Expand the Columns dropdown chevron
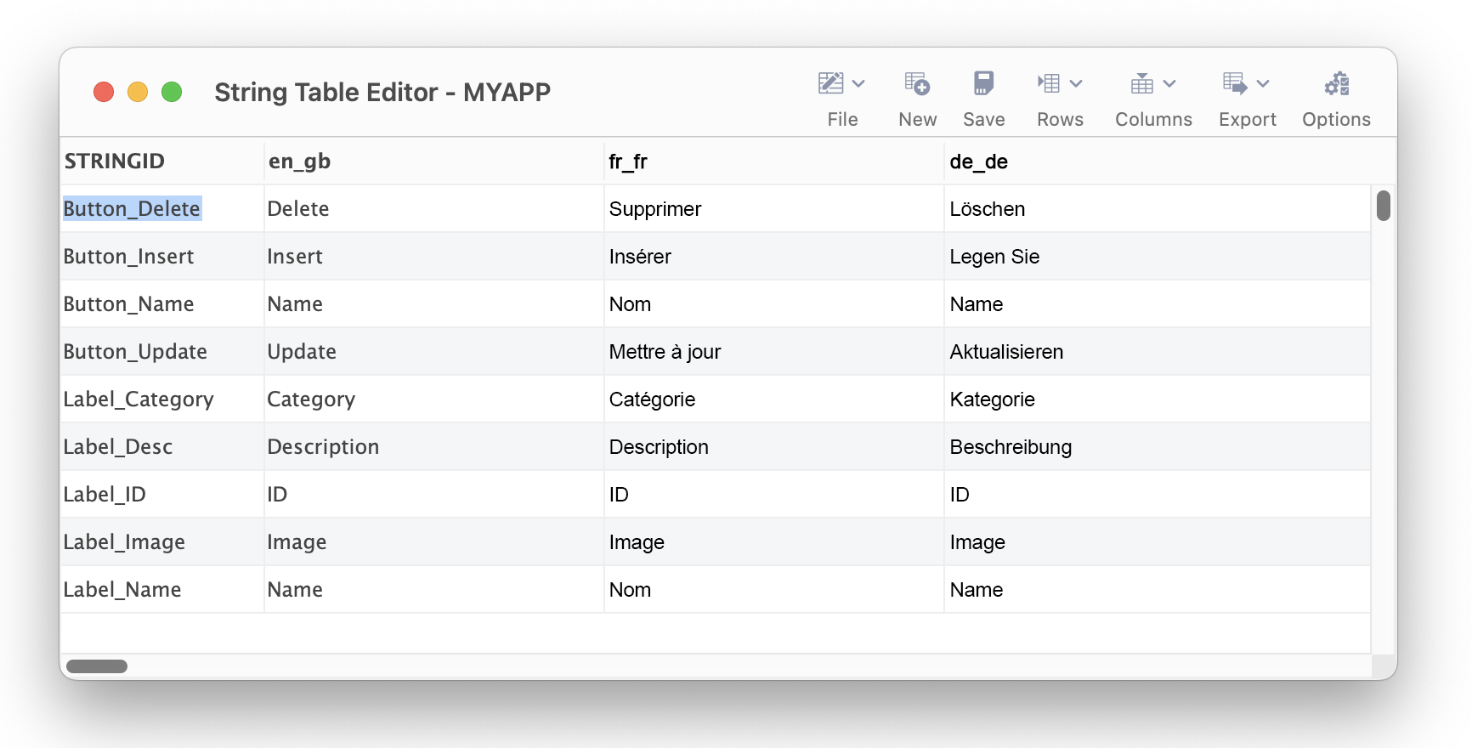 (x=1169, y=83)
